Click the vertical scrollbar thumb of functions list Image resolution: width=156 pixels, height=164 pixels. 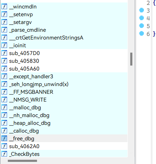[131, 59]
